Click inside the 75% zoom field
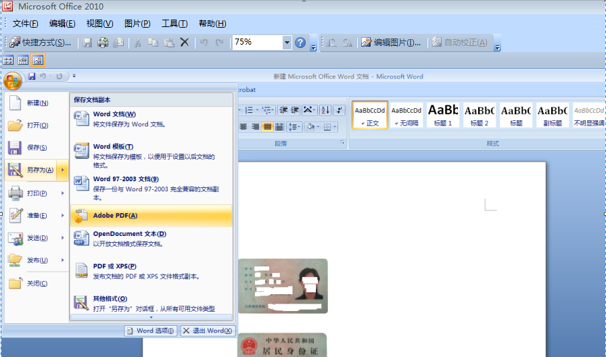The height and width of the screenshot is (357, 606). click(258, 42)
